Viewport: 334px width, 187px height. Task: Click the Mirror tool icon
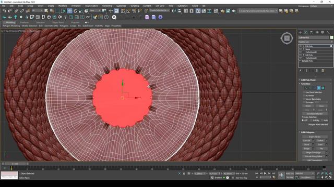tap(174, 10)
